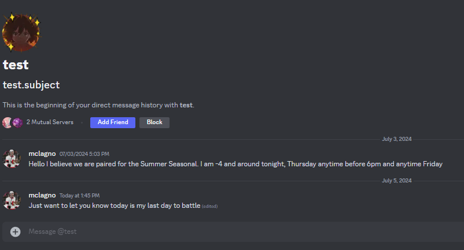Click the 'last day to battle' message

[114, 206]
